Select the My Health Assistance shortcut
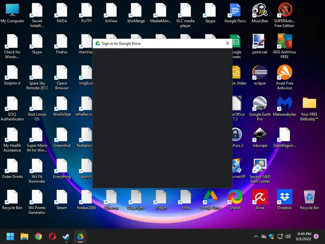Image resolution: width=325 pixels, height=244 pixels. [x=12, y=140]
